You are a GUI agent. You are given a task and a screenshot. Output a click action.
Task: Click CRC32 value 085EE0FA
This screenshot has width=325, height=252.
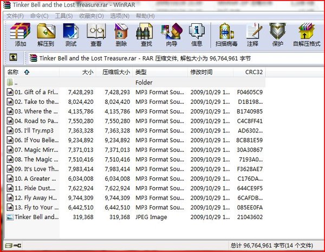click(250, 207)
